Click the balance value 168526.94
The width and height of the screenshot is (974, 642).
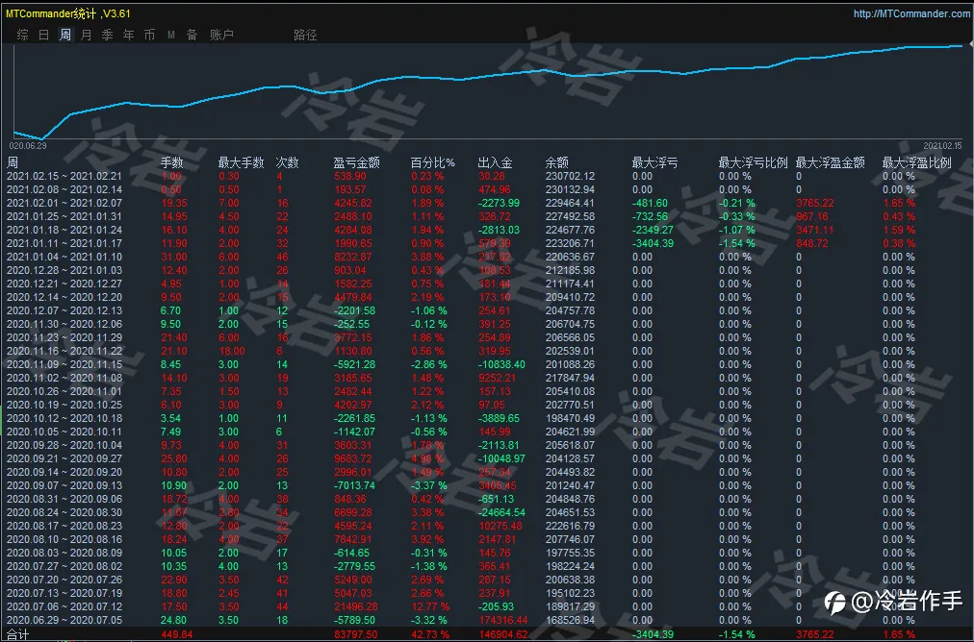tap(570, 620)
